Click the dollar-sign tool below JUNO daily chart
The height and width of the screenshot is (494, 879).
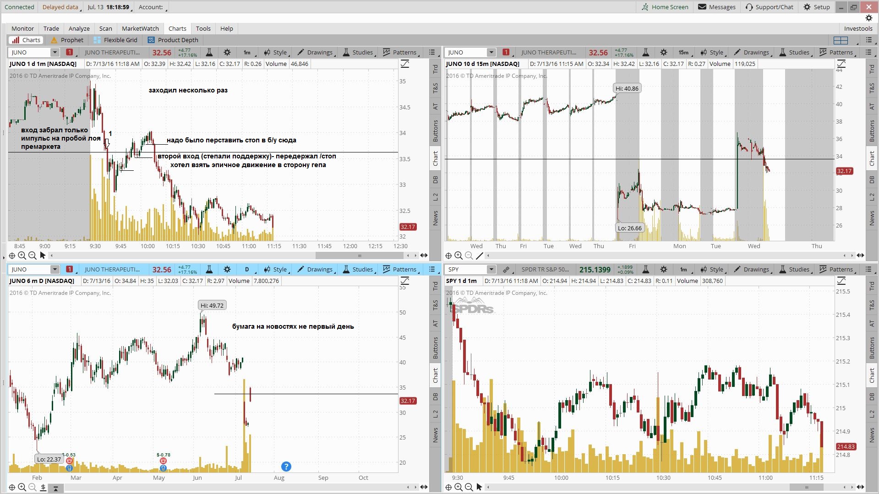coord(43,488)
